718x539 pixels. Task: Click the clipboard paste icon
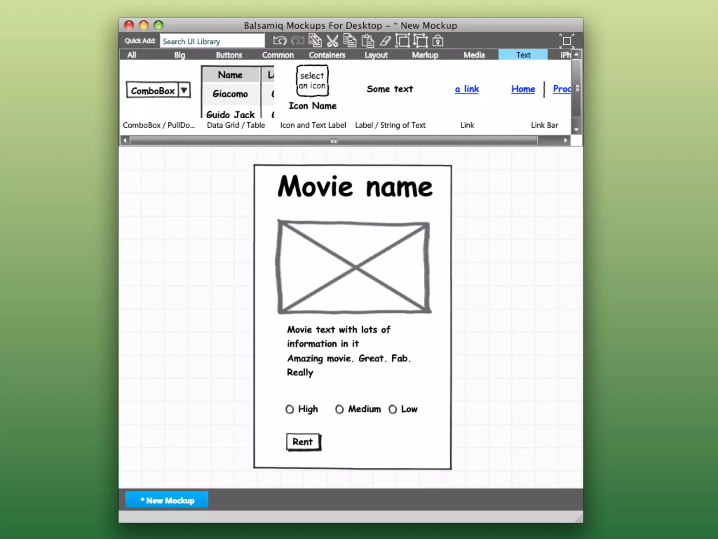(x=367, y=41)
